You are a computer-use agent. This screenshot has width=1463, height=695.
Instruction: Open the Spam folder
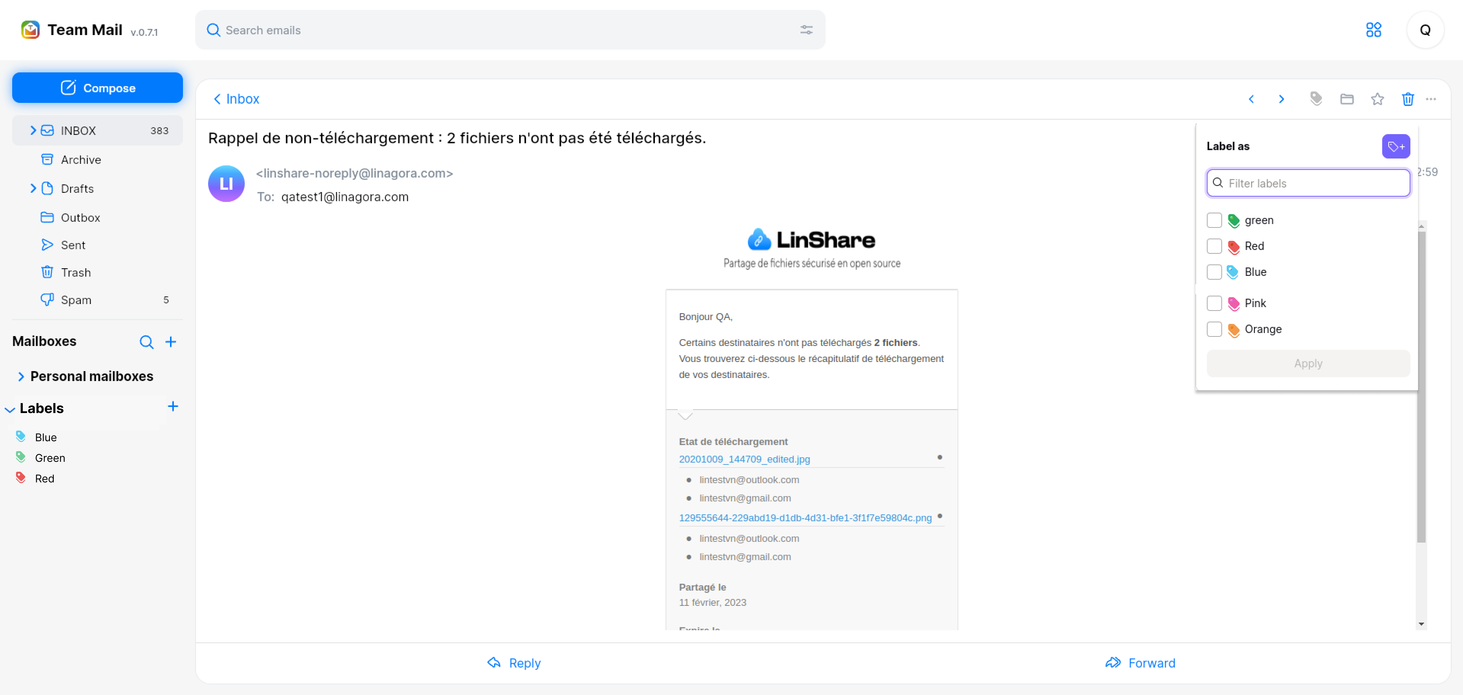(97, 300)
